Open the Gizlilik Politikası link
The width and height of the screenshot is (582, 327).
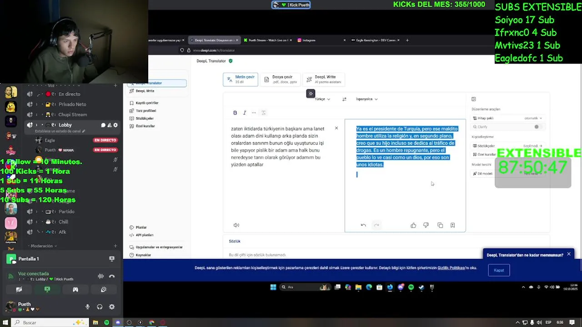[451, 268]
